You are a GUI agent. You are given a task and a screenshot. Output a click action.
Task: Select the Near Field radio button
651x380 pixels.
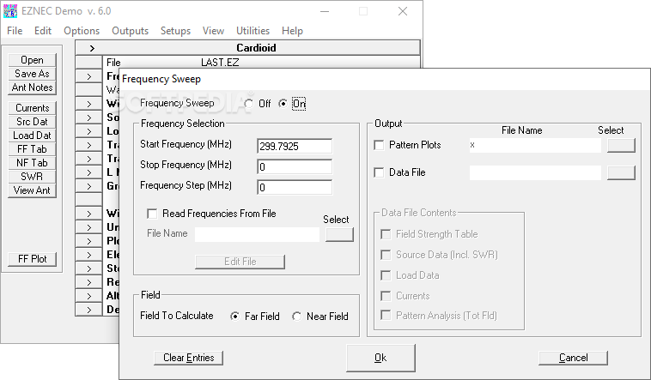(297, 317)
